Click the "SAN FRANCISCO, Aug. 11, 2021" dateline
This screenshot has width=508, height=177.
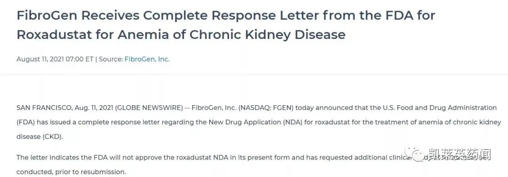(64, 108)
